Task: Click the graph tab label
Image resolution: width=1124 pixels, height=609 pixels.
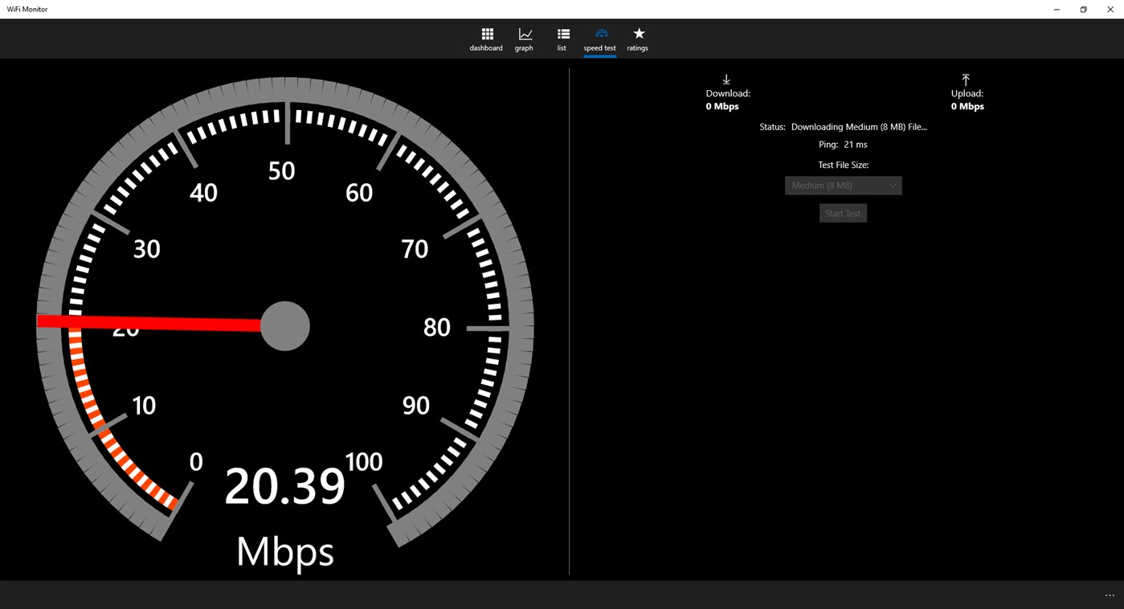Action: pyautogui.click(x=524, y=47)
